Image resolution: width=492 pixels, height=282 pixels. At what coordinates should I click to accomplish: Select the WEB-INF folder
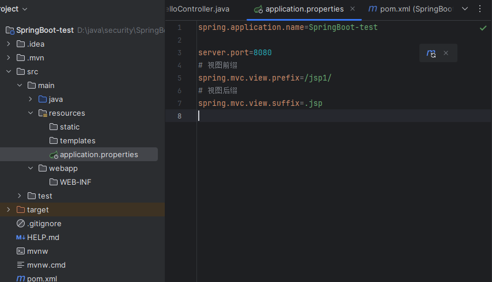pyautogui.click(x=75, y=182)
